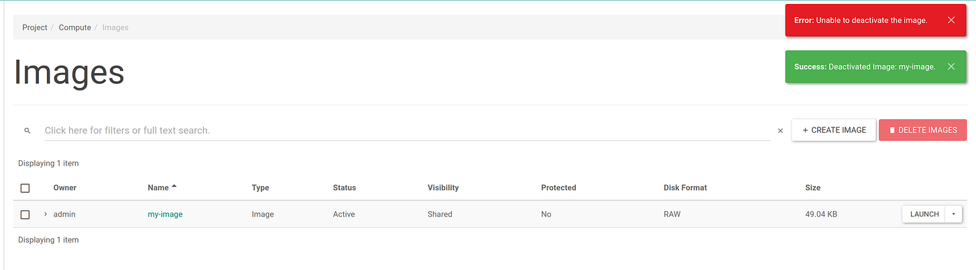The height and width of the screenshot is (270, 976).
Task: Click the magnifying glass search icon
Action: point(27,131)
